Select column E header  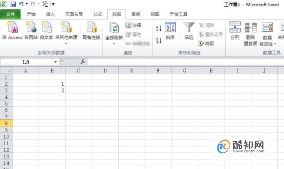[x=132, y=70]
